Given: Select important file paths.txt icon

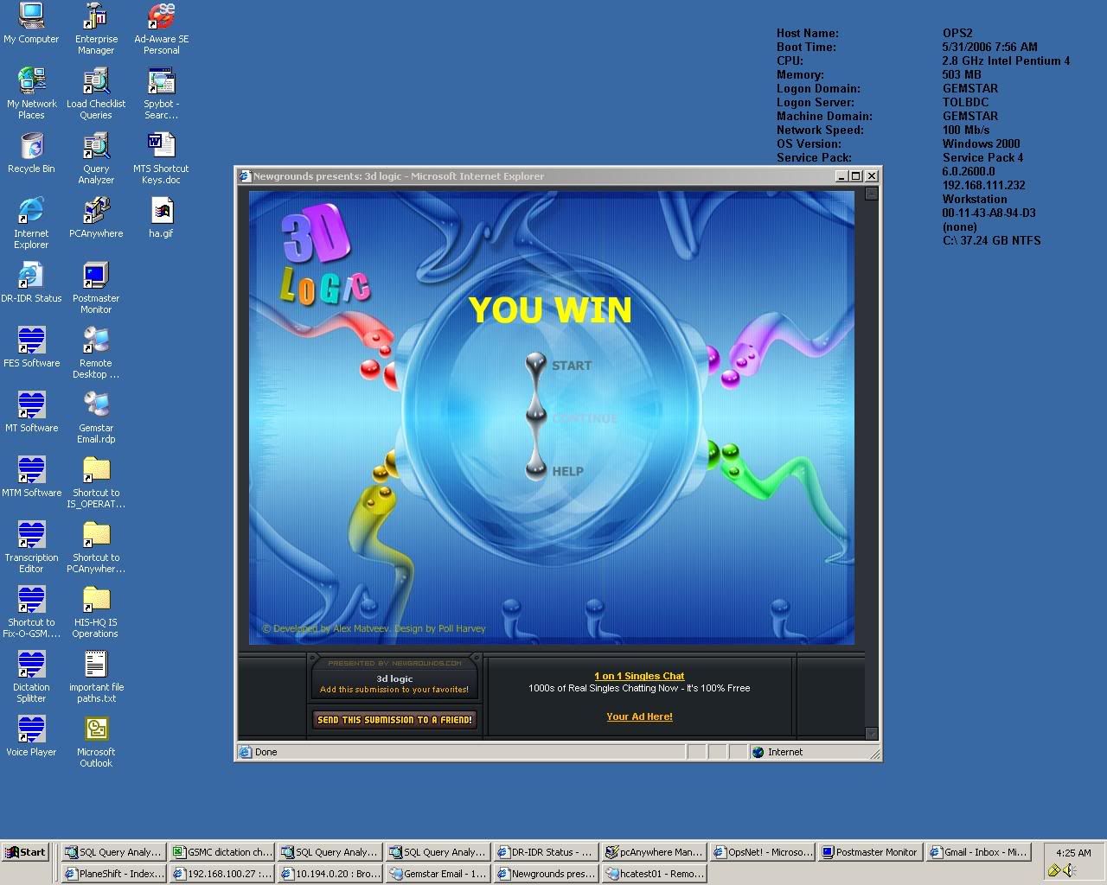Looking at the screenshot, I should click(x=96, y=677).
